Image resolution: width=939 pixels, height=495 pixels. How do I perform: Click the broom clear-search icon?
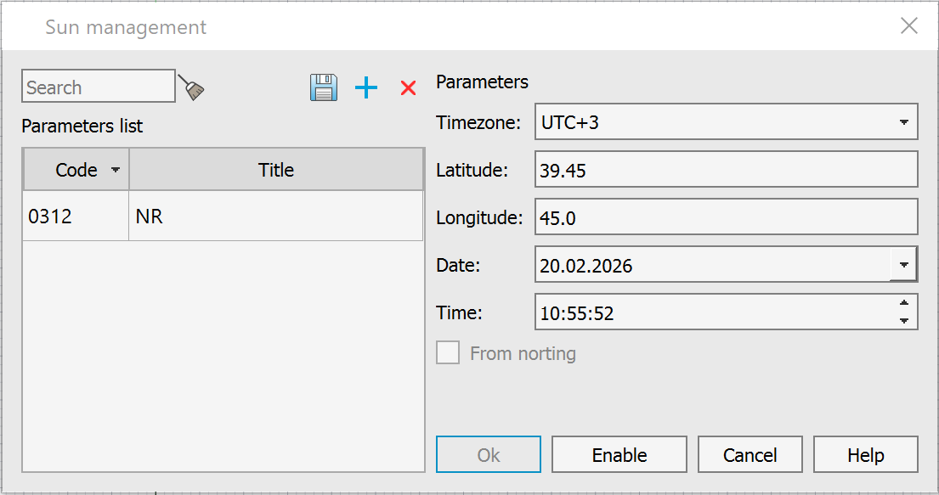192,87
